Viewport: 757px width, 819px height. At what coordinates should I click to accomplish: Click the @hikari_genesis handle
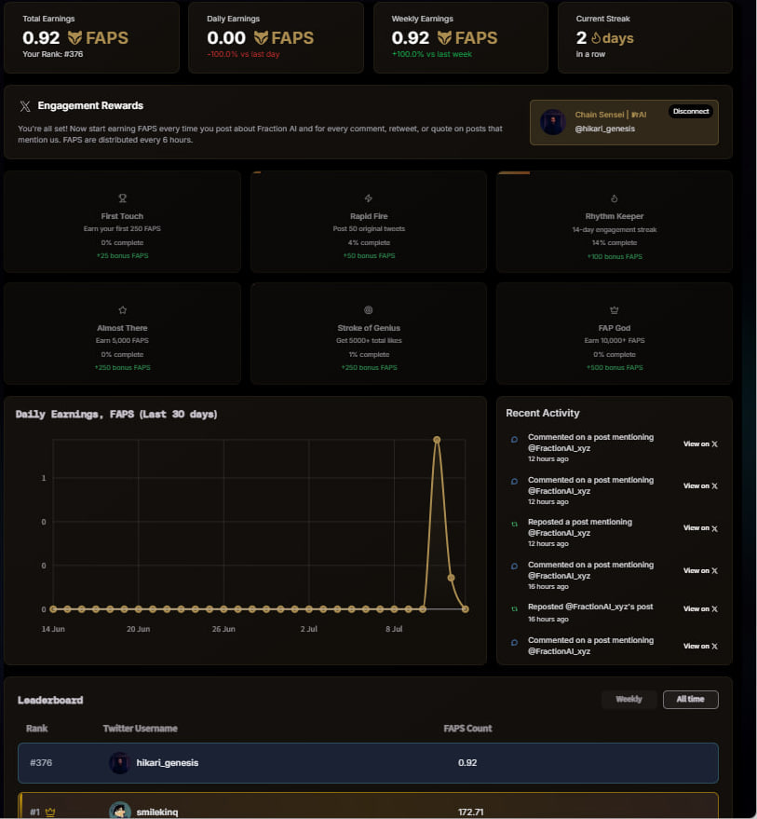[604, 129]
